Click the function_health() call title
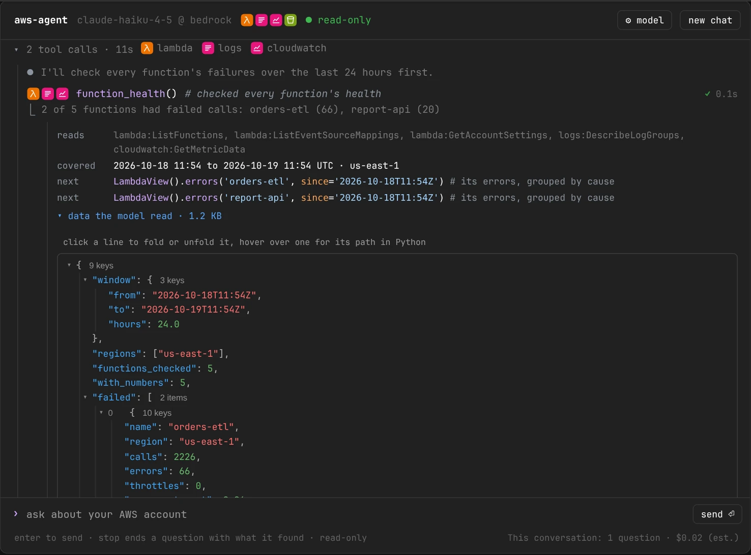 [x=126, y=94]
